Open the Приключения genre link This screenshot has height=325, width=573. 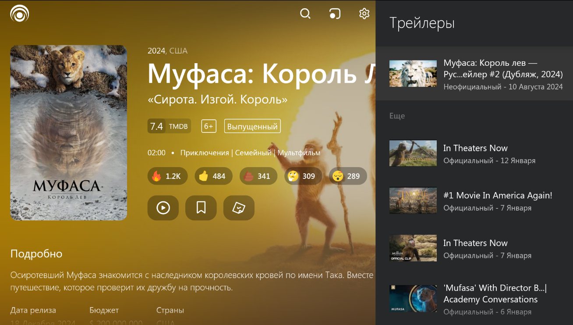click(x=205, y=153)
